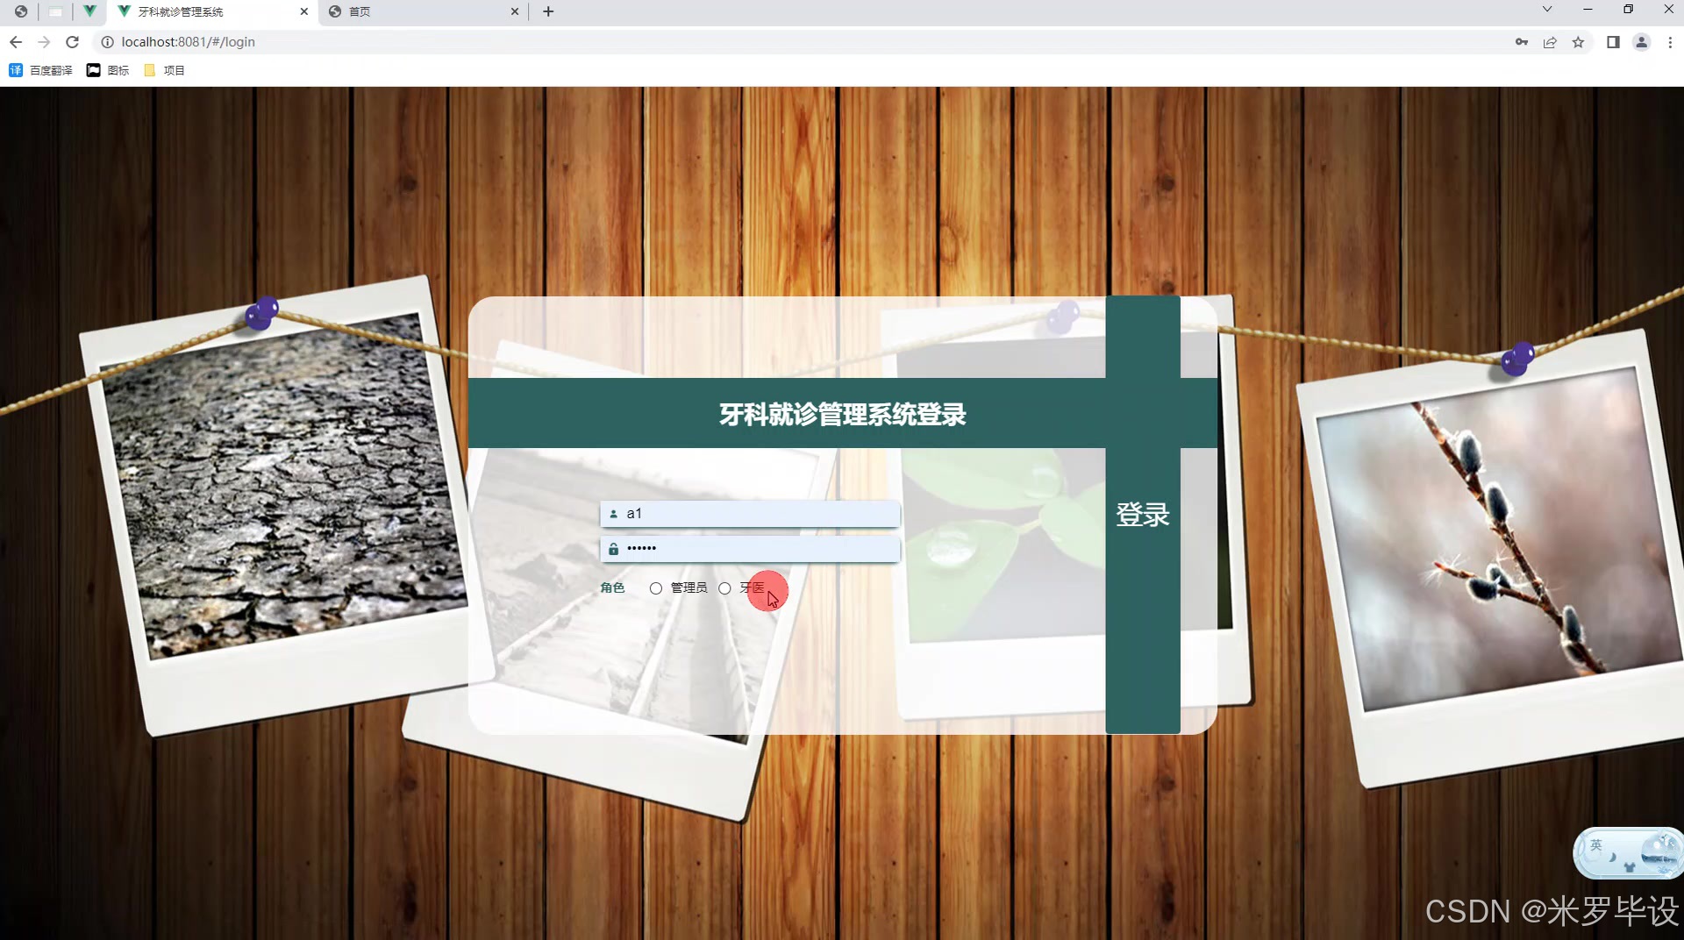Focus the password input field

pyautogui.click(x=750, y=549)
